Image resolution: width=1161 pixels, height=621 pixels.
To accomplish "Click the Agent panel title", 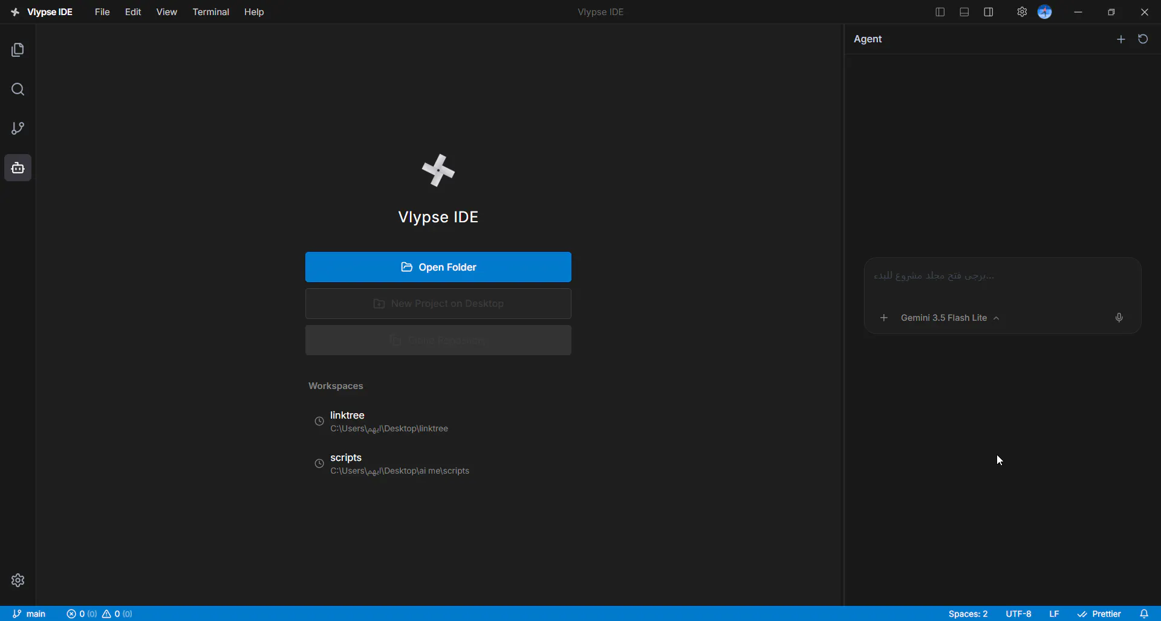I will pyautogui.click(x=868, y=39).
